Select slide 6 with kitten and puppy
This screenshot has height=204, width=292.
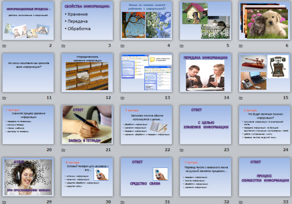pyautogui.click(x=264, y=21)
